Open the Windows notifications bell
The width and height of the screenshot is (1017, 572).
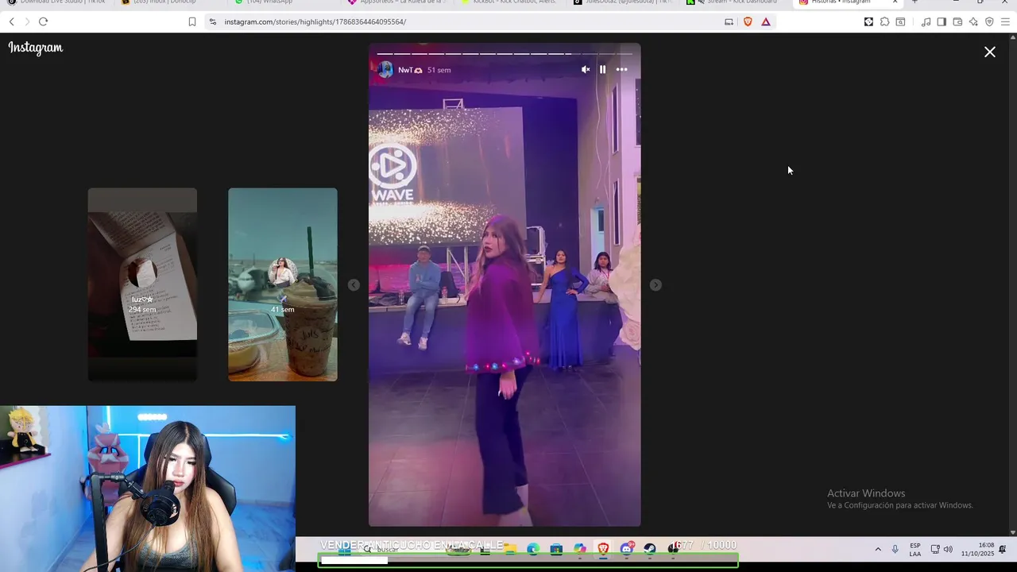point(1003,549)
